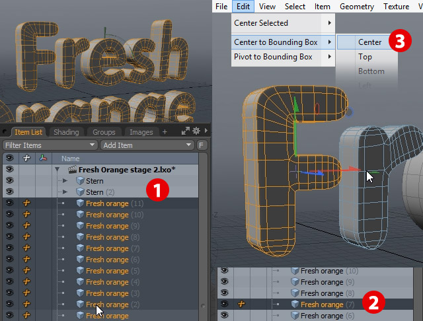Open the Texture menu
Viewport: 423px width, 321px height.
coord(396,6)
